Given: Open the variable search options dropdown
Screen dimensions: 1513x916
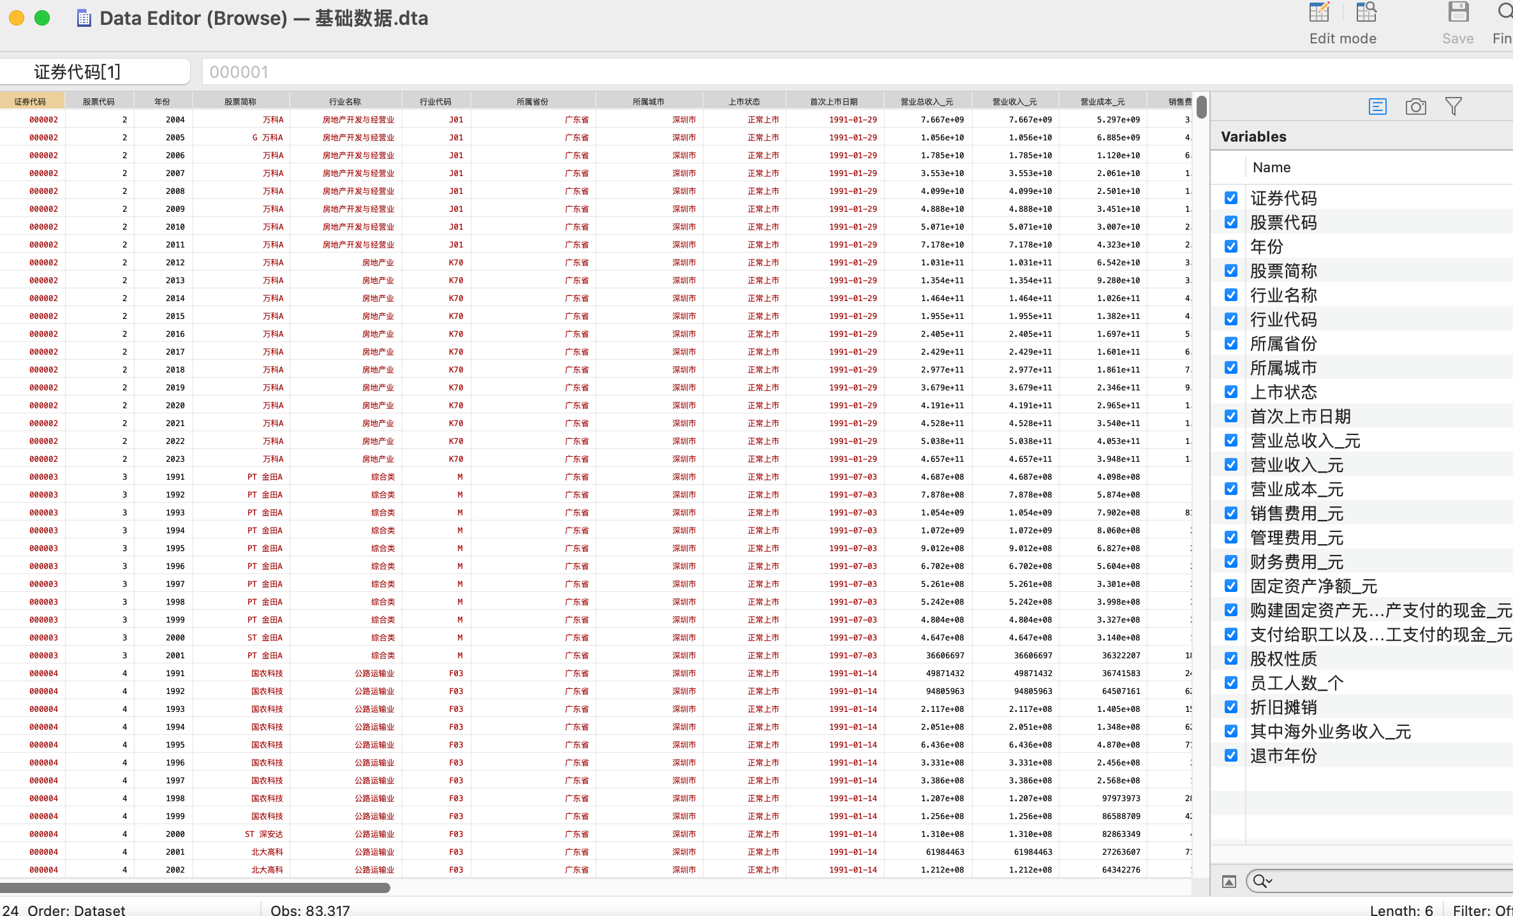Looking at the screenshot, I should click(1262, 882).
